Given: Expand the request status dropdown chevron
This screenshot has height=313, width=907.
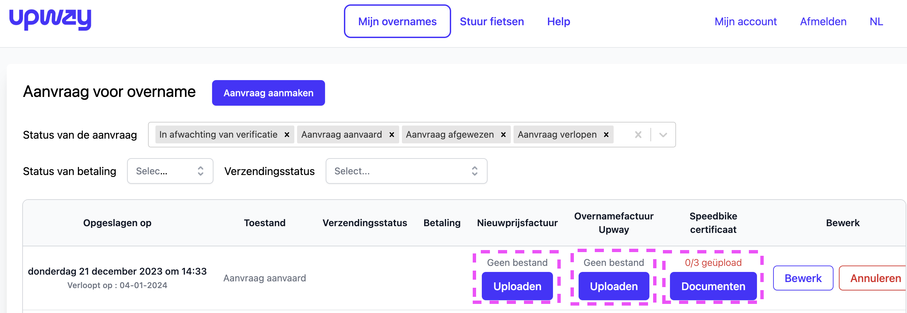Looking at the screenshot, I should [x=663, y=135].
